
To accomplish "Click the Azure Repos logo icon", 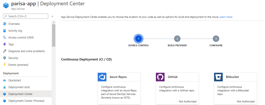I will click(x=102, y=77).
